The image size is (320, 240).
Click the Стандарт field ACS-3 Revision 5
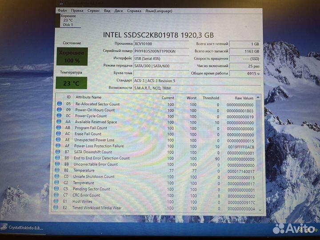pos(197,81)
